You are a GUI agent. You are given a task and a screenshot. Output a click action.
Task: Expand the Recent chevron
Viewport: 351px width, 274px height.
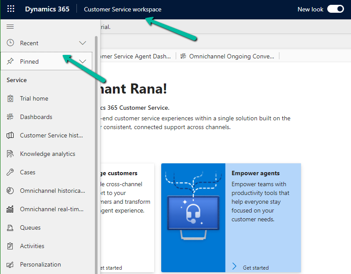coord(83,43)
